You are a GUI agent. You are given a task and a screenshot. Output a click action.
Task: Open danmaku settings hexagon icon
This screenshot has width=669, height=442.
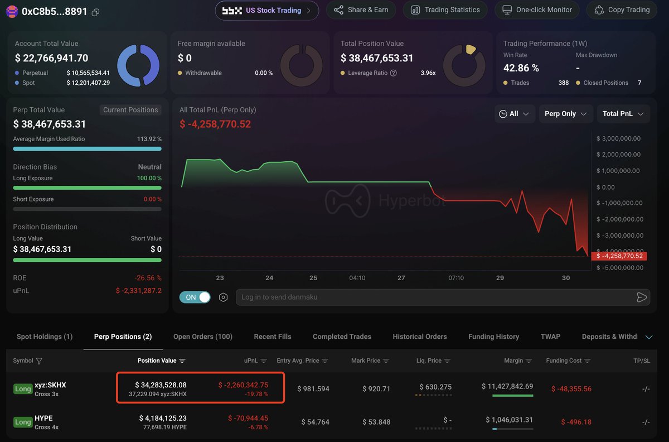(x=224, y=297)
